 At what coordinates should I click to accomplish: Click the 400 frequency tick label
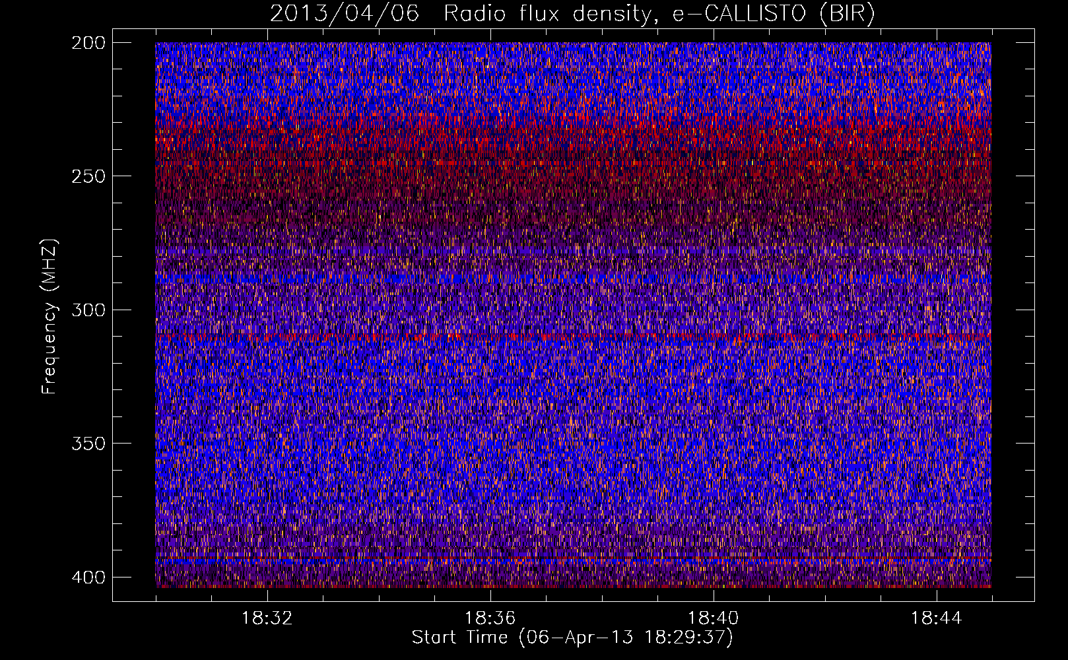88,577
